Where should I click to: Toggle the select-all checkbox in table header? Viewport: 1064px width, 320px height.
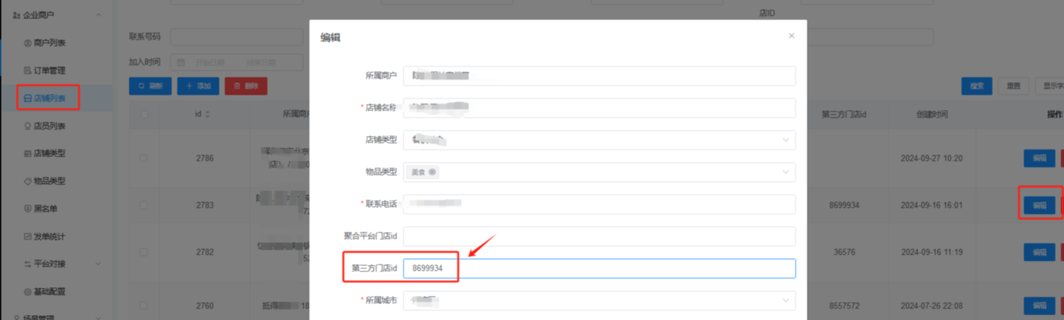(144, 114)
